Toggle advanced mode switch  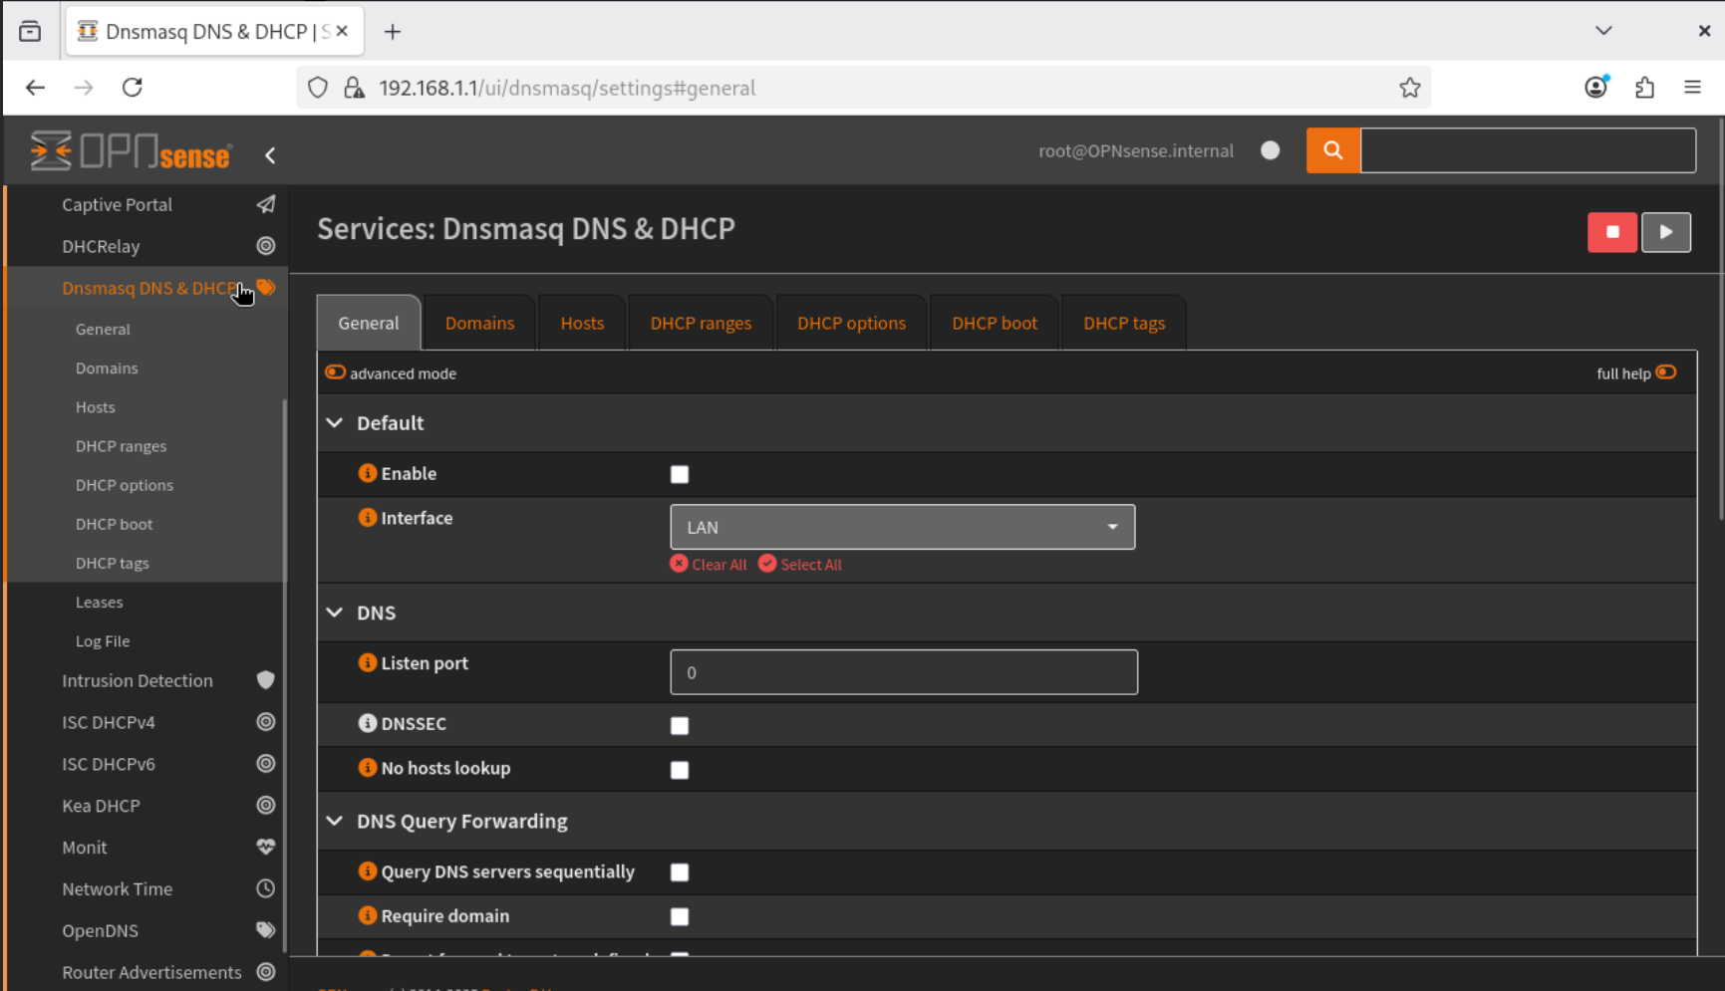pos(336,372)
